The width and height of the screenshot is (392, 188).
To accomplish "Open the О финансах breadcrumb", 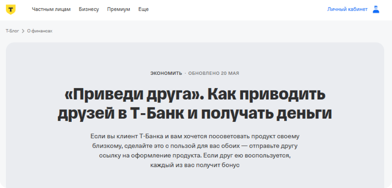I will pyautogui.click(x=40, y=31).
